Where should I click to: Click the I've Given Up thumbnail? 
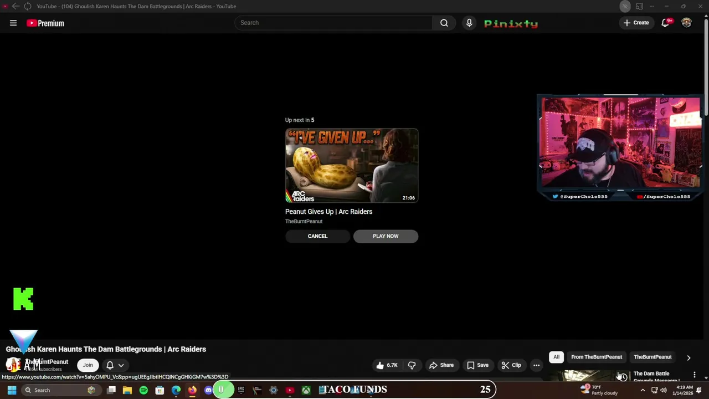[x=352, y=166]
